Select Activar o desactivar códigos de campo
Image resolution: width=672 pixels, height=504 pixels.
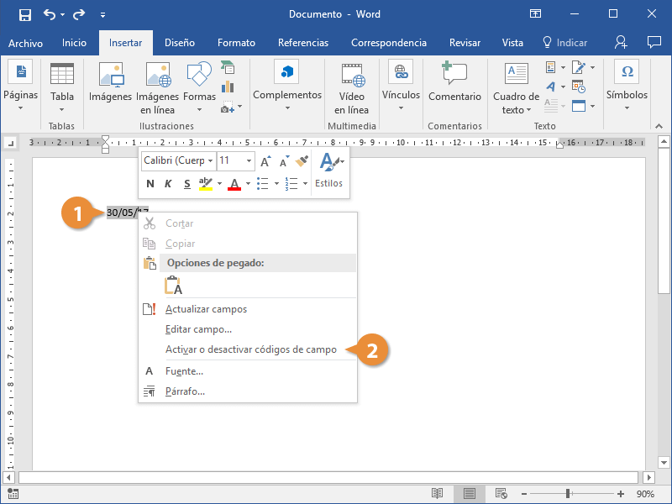(250, 349)
